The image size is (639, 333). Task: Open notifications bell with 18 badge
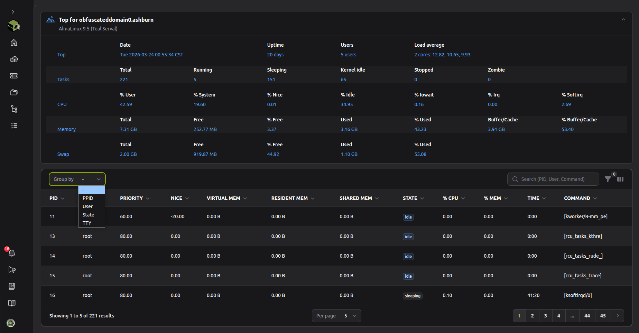12,253
